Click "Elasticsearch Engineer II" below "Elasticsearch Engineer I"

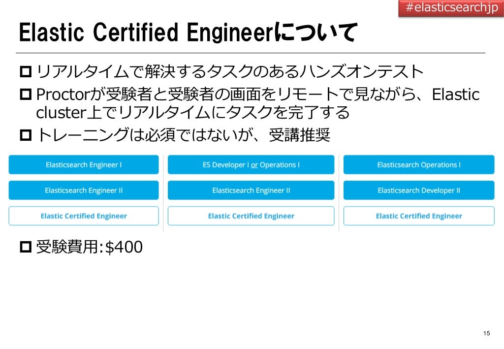click(x=84, y=190)
